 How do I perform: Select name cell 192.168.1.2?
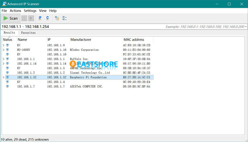26,73
